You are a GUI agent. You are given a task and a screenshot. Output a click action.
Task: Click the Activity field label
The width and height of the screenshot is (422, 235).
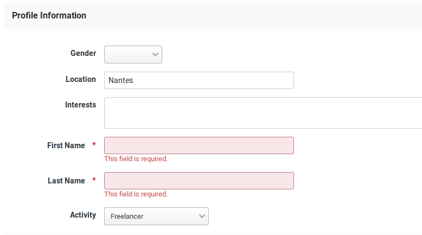83,215
